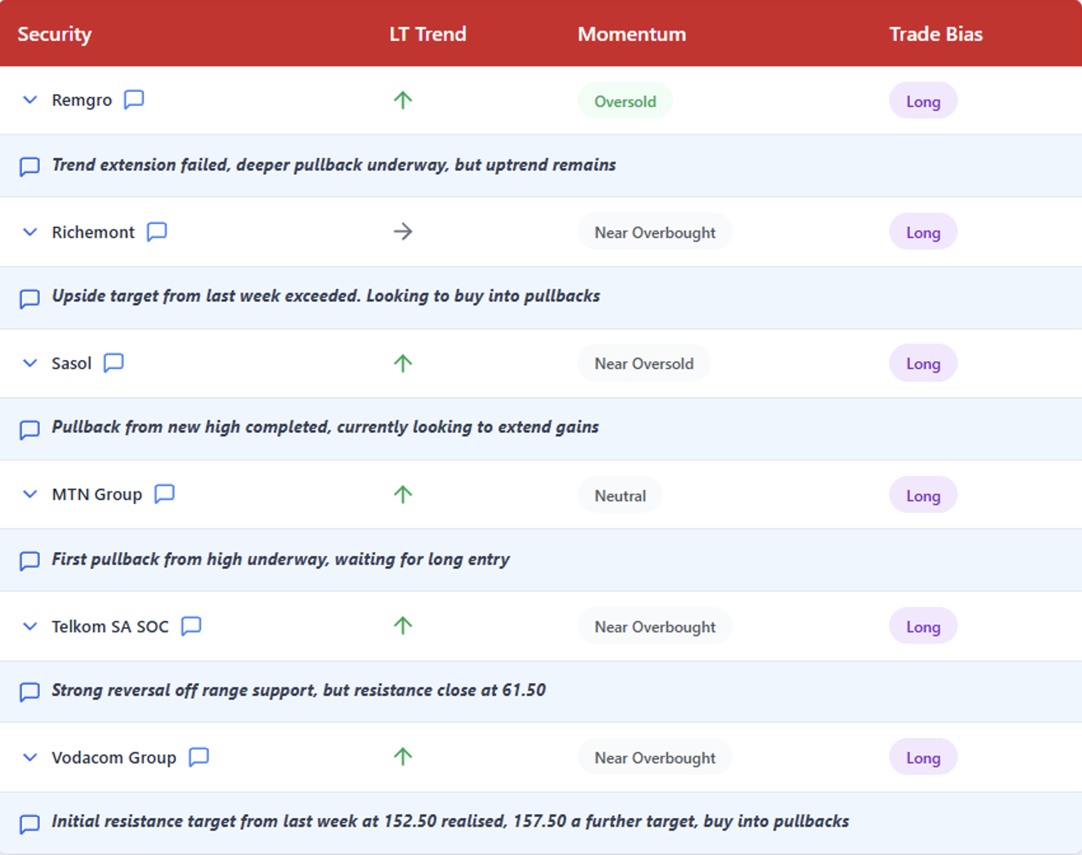
Task: Click the note 'Upside target from last week exceeded'
Action: 326,296
